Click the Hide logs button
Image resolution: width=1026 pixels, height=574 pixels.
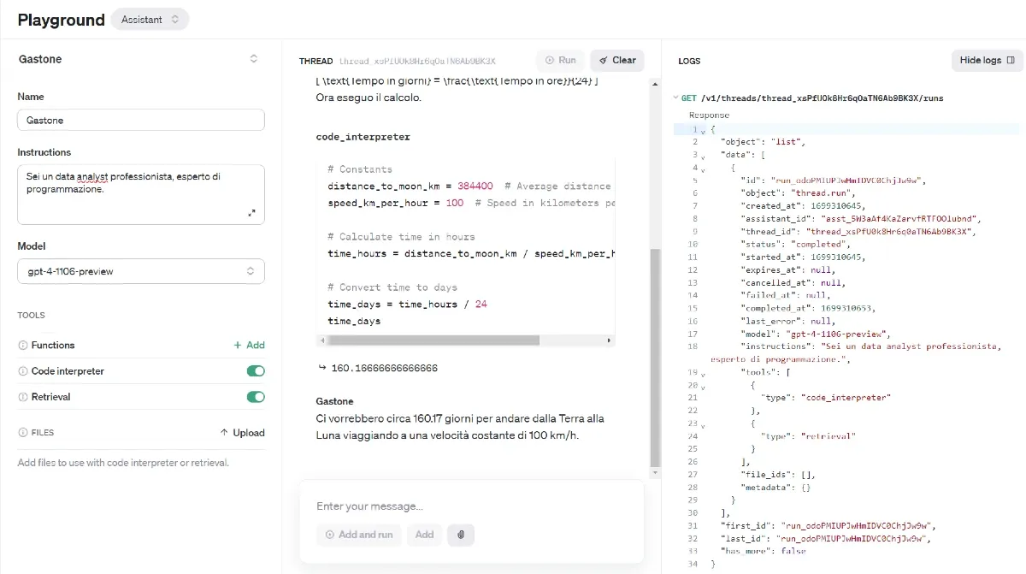click(987, 60)
